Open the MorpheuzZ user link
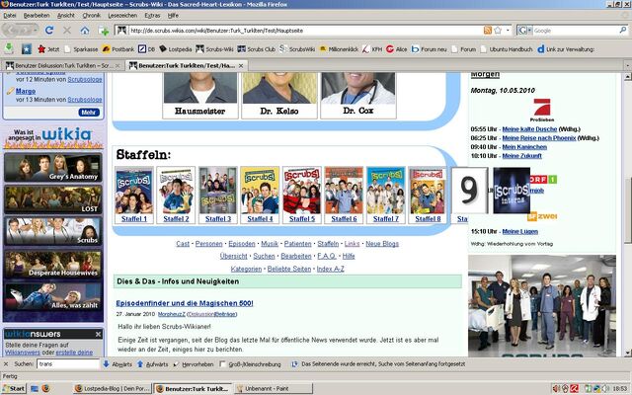The image size is (632, 395). coord(172,314)
